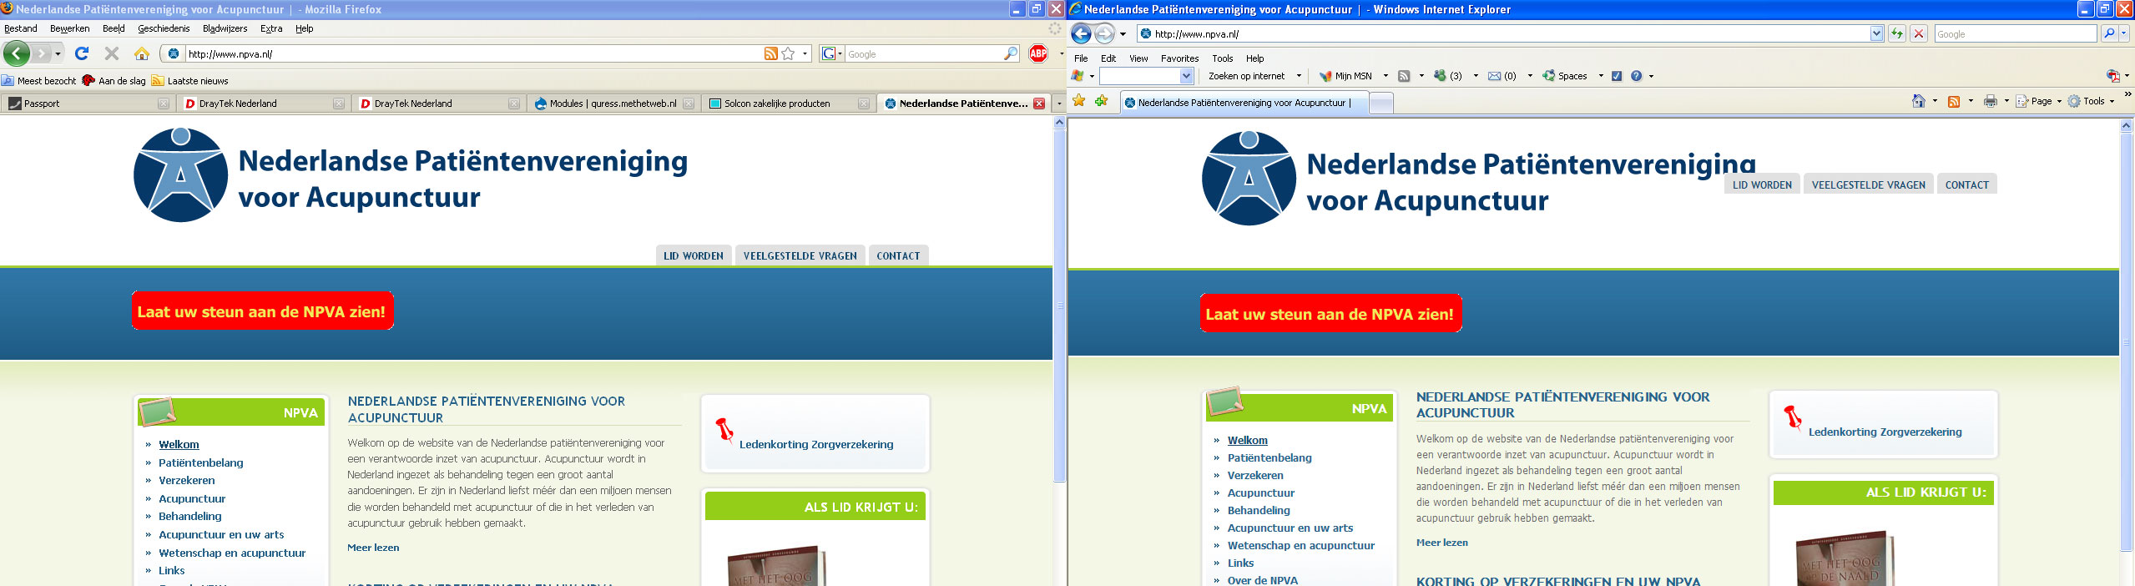Switch to the Solcon zakelijke producten tab
The image size is (2135, 586).
click(x=789, y=104)
